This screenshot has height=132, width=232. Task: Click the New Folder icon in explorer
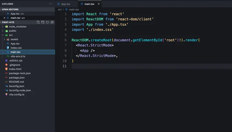click(43, 22)
